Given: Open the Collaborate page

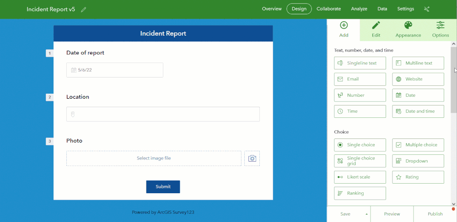Looking at the screenshot, I should [328, 9].
